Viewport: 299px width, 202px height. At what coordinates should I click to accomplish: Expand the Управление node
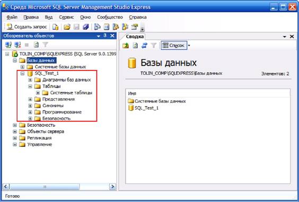click(15, 145)
